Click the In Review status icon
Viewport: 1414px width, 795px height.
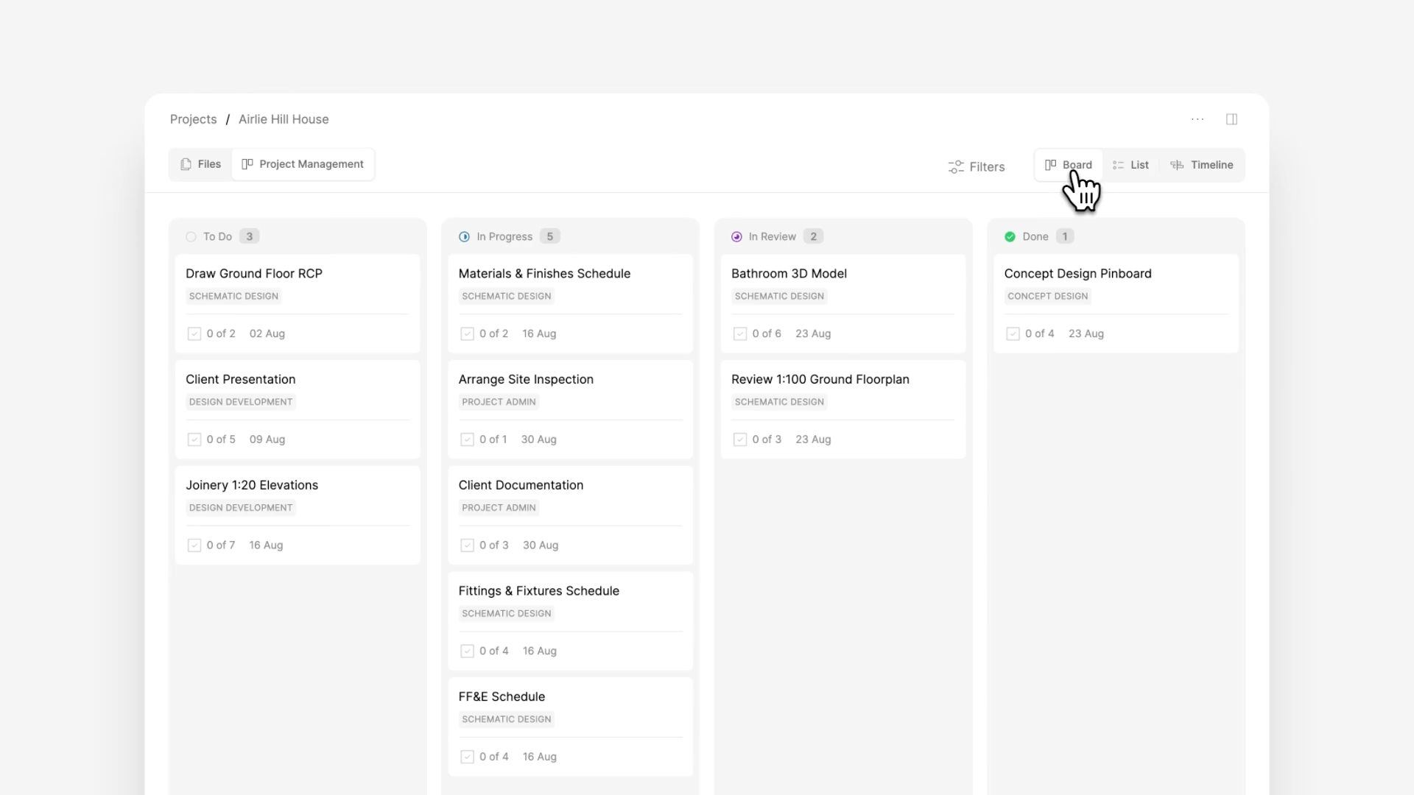[737, 236]
